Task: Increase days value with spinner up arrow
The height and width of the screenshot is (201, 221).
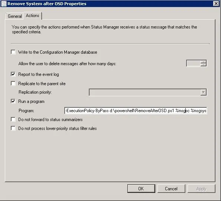Action: pos(204,62)
